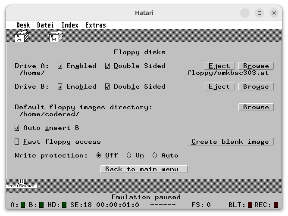Click Back to main menu button

(x=144, y=169)
